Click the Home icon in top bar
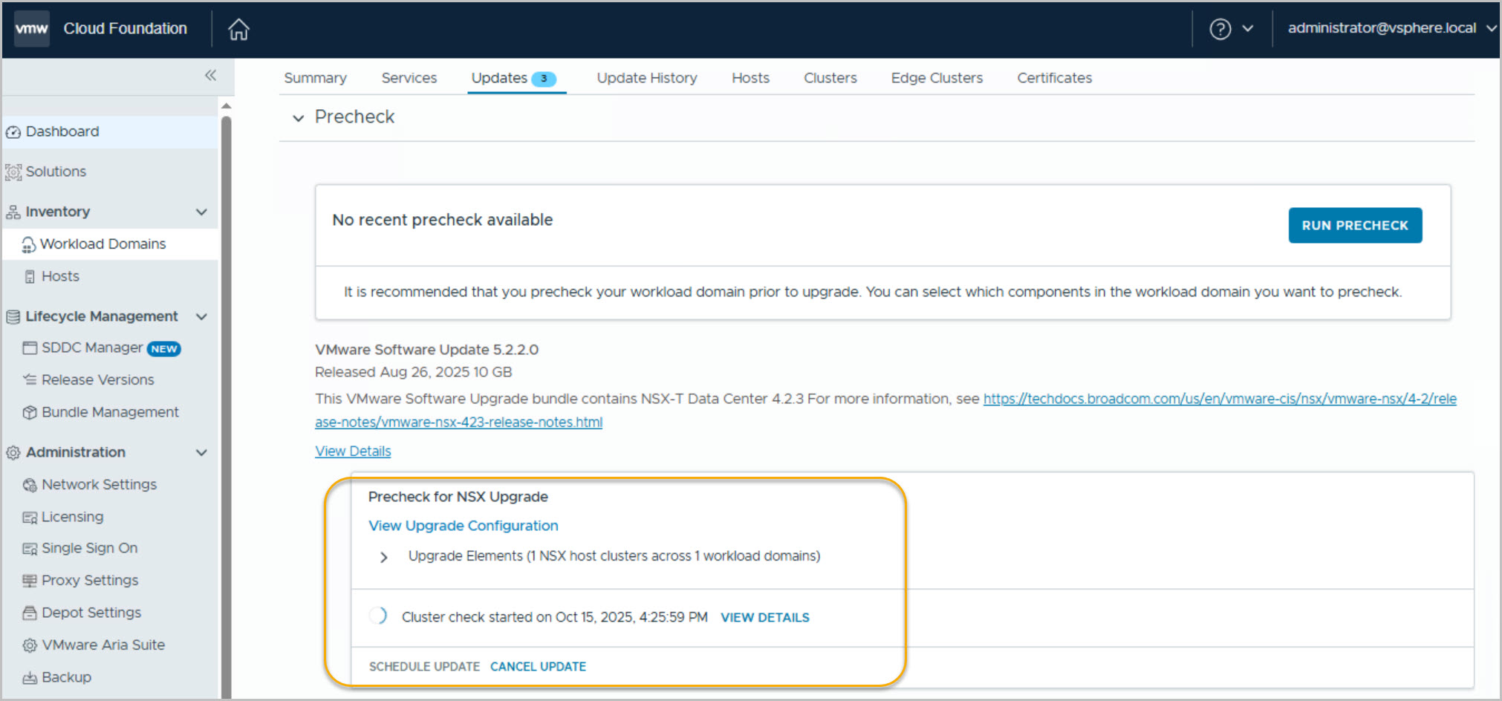The height and width of the screenshot is (701, 1502). click(238, 29)
